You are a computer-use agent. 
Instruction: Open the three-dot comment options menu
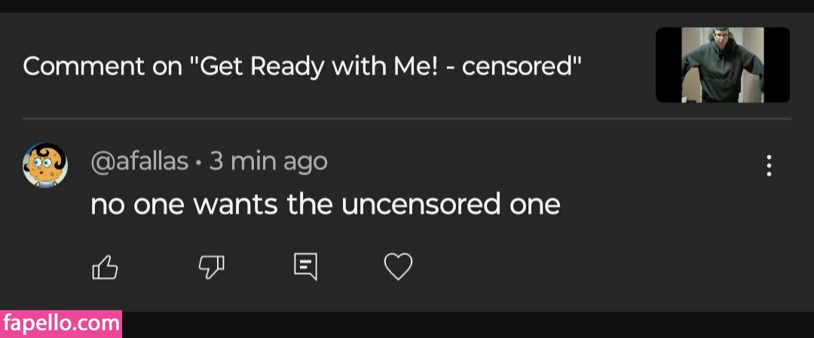coord(769,166)
